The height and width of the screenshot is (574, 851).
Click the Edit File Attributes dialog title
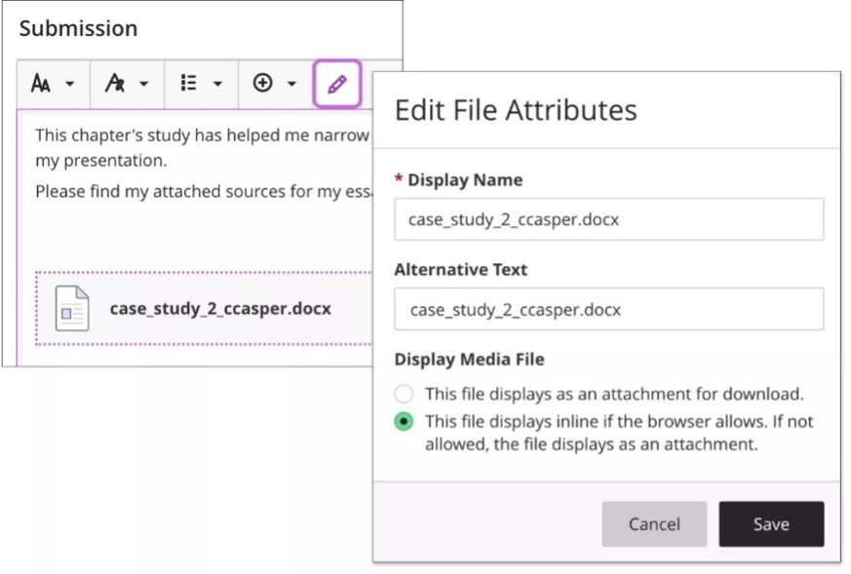(x=516, y=110)
